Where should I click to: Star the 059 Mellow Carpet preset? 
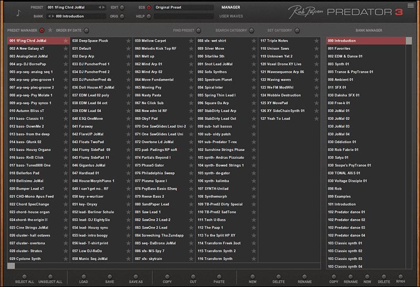tap(191, 41)
